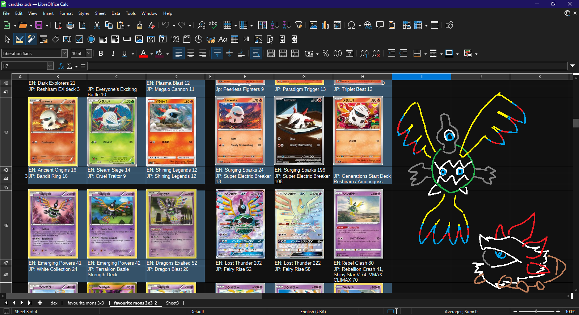Click the formula input line
The width and height of the screenshot is (579, 315).
[327, 66]
